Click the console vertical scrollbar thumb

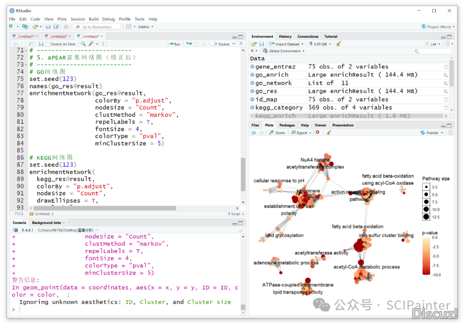[243, 307]
